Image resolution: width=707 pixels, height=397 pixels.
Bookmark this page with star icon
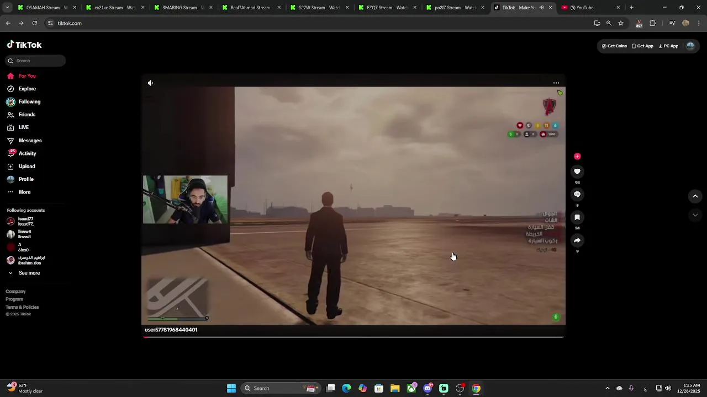point(621,23)
